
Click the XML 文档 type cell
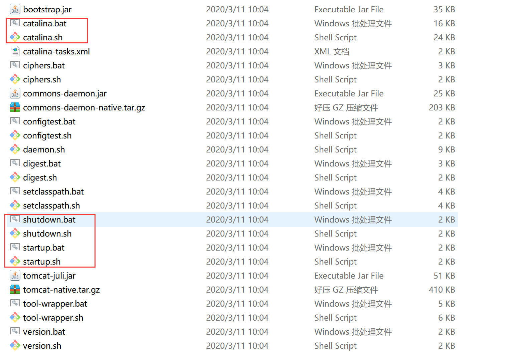(x=332, y=51)
